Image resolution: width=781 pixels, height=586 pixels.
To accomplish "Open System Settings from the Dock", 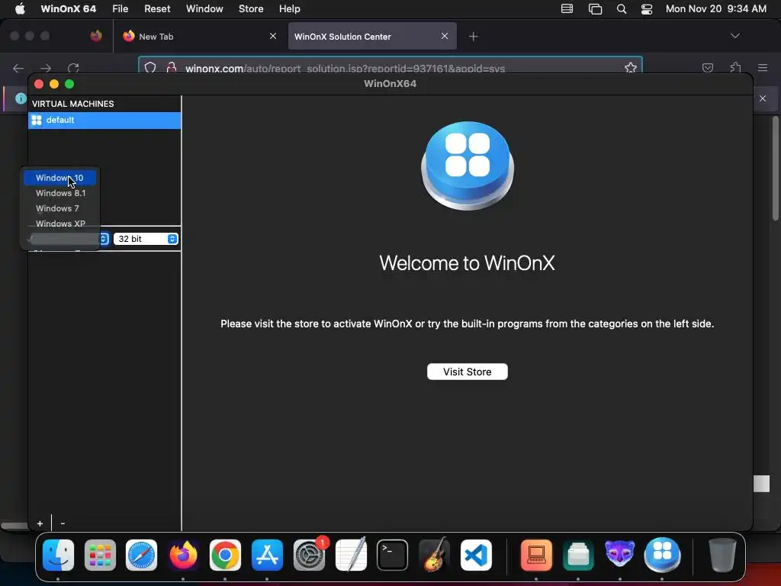I will tap(310, 555).
